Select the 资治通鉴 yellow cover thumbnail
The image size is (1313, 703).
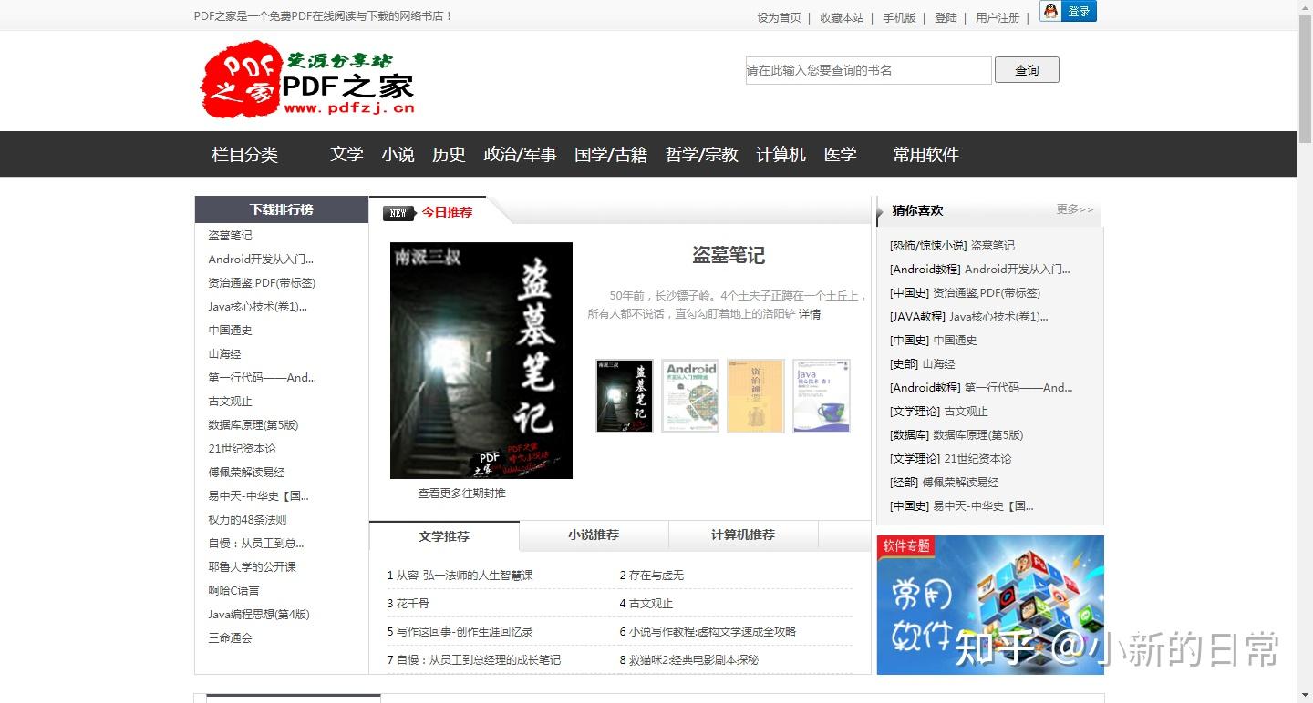[x=756, y=395]
